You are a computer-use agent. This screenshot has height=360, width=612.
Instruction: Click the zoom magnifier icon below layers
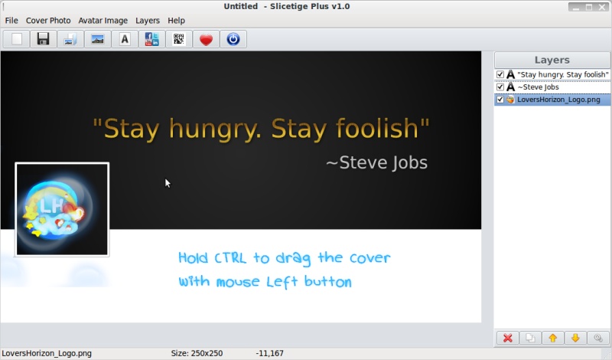pyautogui.click(x=598, y=338)
